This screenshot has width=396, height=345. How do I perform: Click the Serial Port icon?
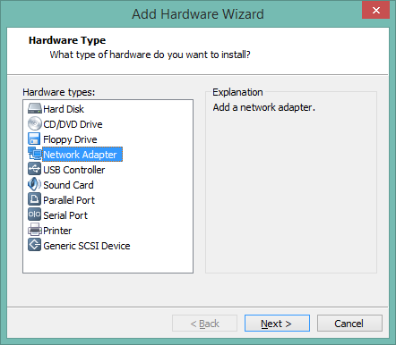point(34,215)
